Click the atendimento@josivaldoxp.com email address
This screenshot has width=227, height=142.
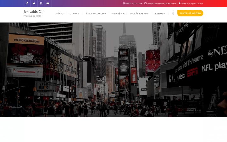pos(162,3)
